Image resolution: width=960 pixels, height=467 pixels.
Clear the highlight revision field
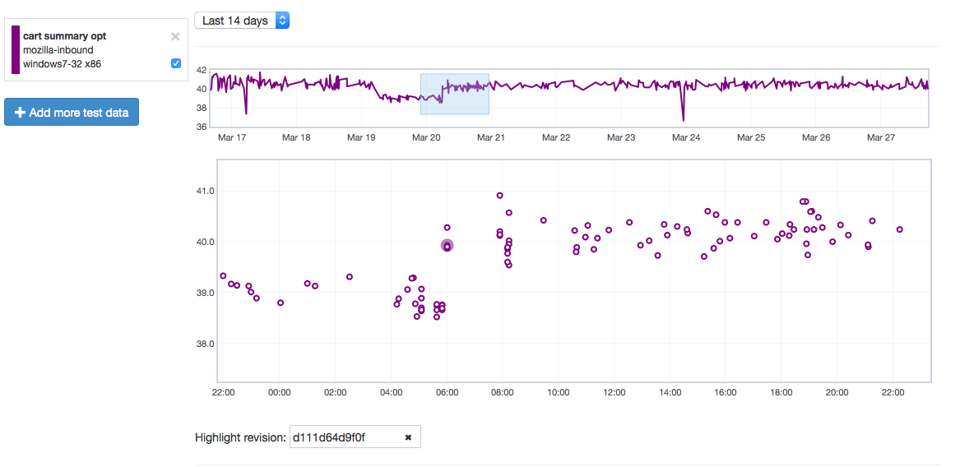click(x=408, y=437)
